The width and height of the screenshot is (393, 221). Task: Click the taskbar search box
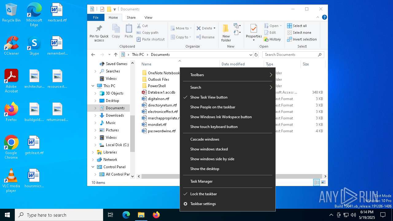59,215
